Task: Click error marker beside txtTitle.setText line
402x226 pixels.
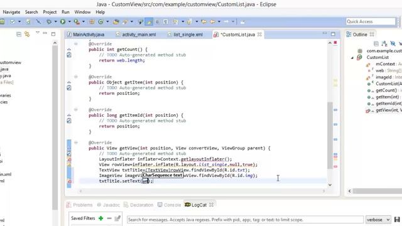Action: pyautogui.click(x=69, y=181)
